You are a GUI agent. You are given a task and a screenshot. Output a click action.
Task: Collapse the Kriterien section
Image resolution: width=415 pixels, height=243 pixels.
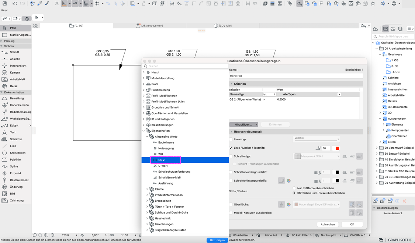click(232, 84)
